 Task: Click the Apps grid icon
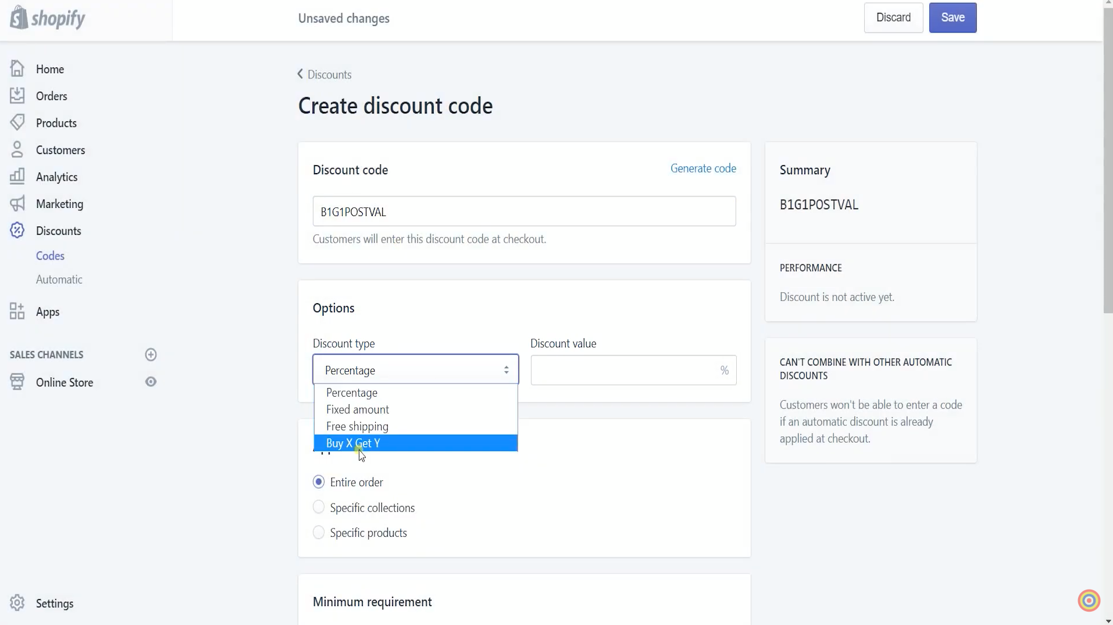(x=17, y=311)
